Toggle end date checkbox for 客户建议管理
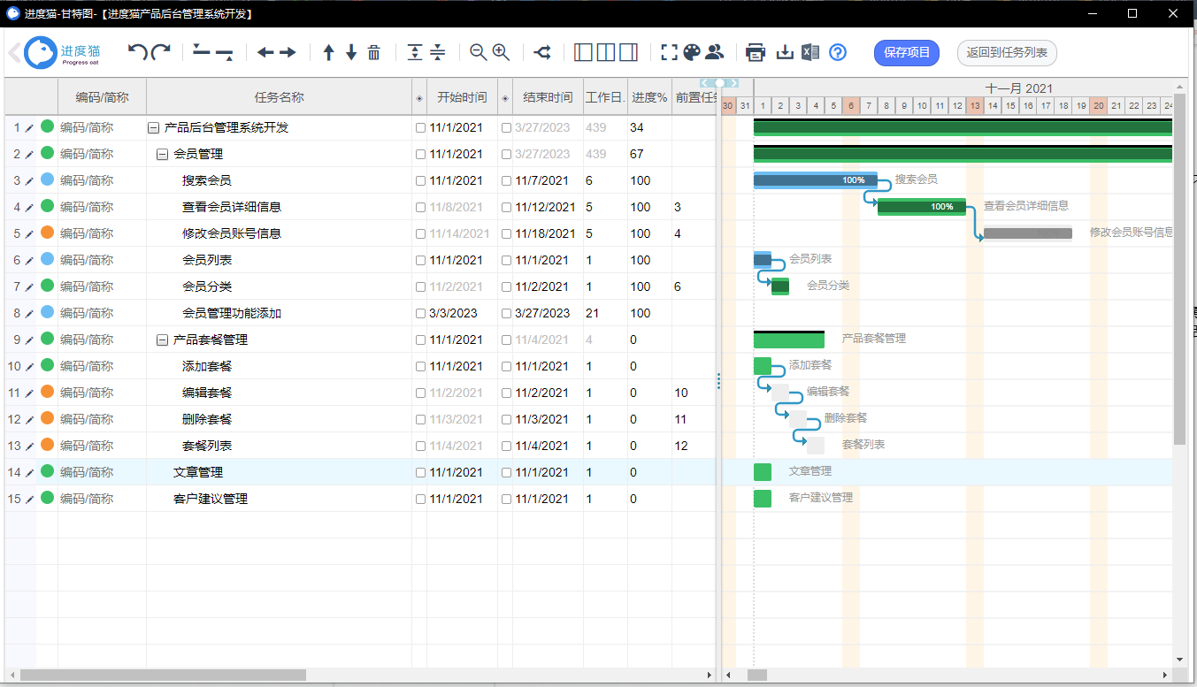Viewport: 1197px width, 687px height. coord(506,499)
